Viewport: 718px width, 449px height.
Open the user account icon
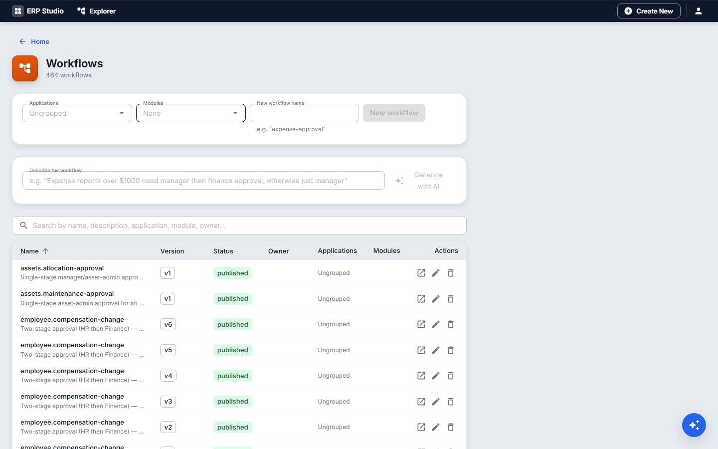click(699, 11)
